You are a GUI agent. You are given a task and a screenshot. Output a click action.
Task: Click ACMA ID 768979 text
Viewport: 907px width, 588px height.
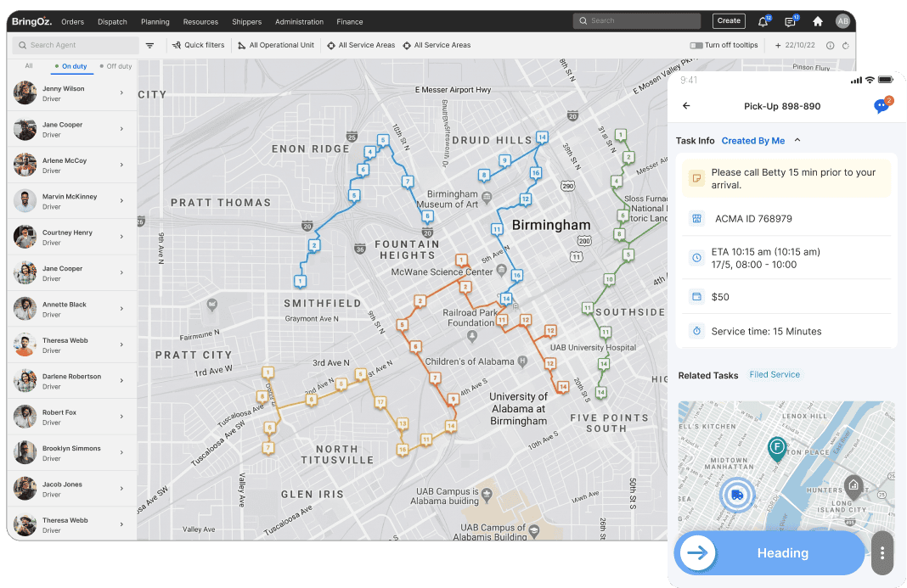pos(753,219)
